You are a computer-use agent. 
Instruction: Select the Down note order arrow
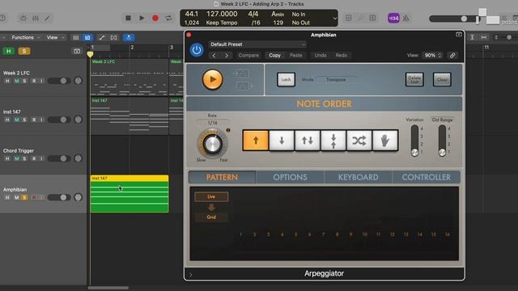(282, 141)
